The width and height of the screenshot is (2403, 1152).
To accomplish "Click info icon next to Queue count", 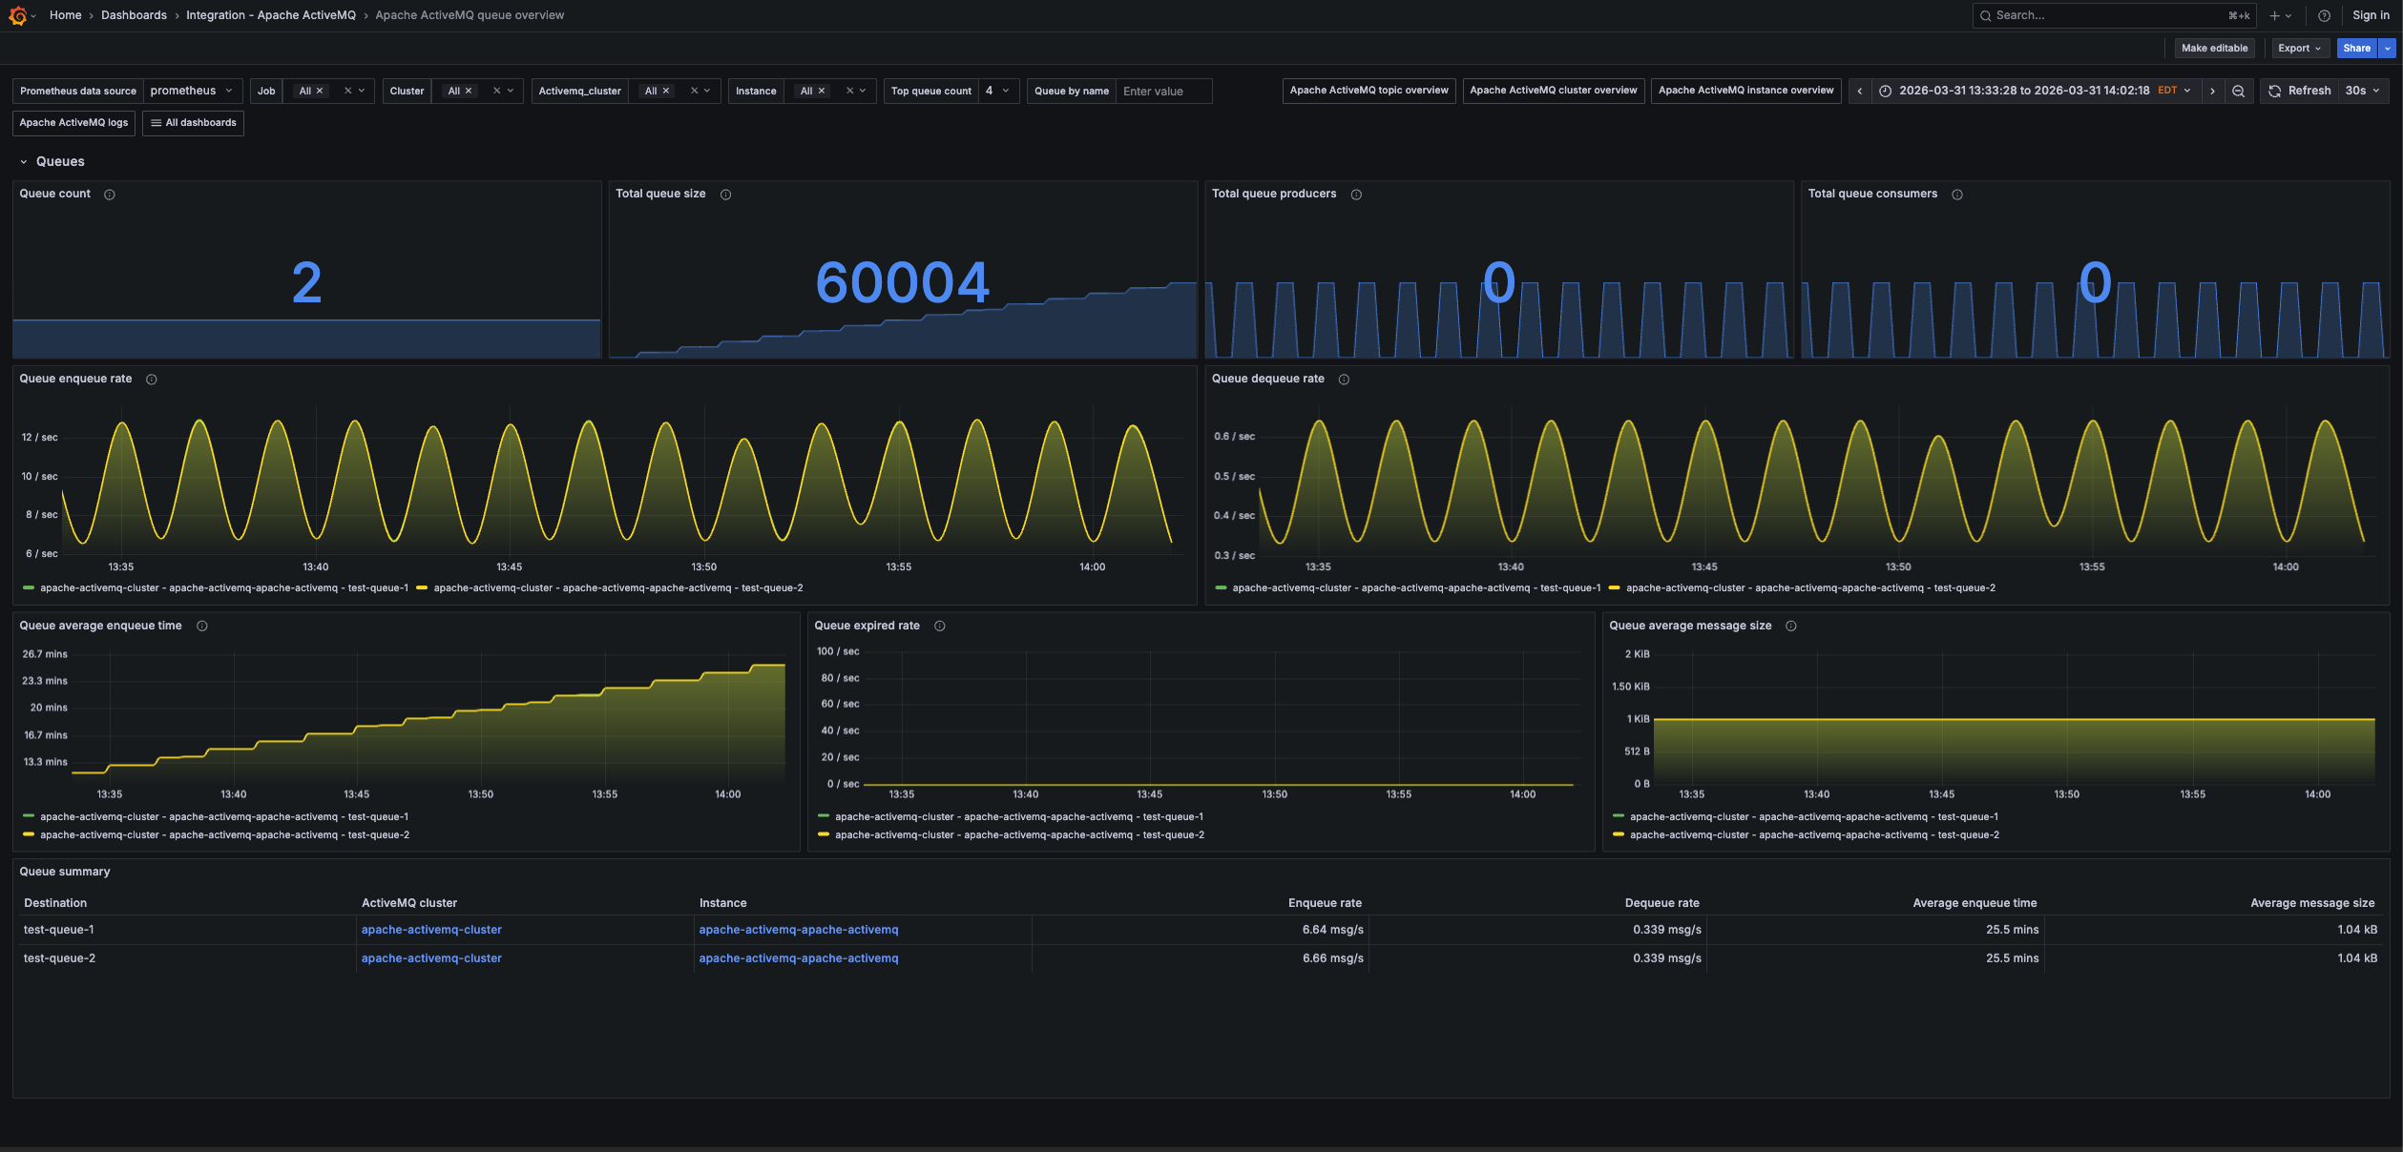I will (x=110, y=195).
